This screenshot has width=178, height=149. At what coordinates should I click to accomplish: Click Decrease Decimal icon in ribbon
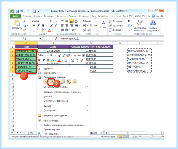click(x=89, y=30)
